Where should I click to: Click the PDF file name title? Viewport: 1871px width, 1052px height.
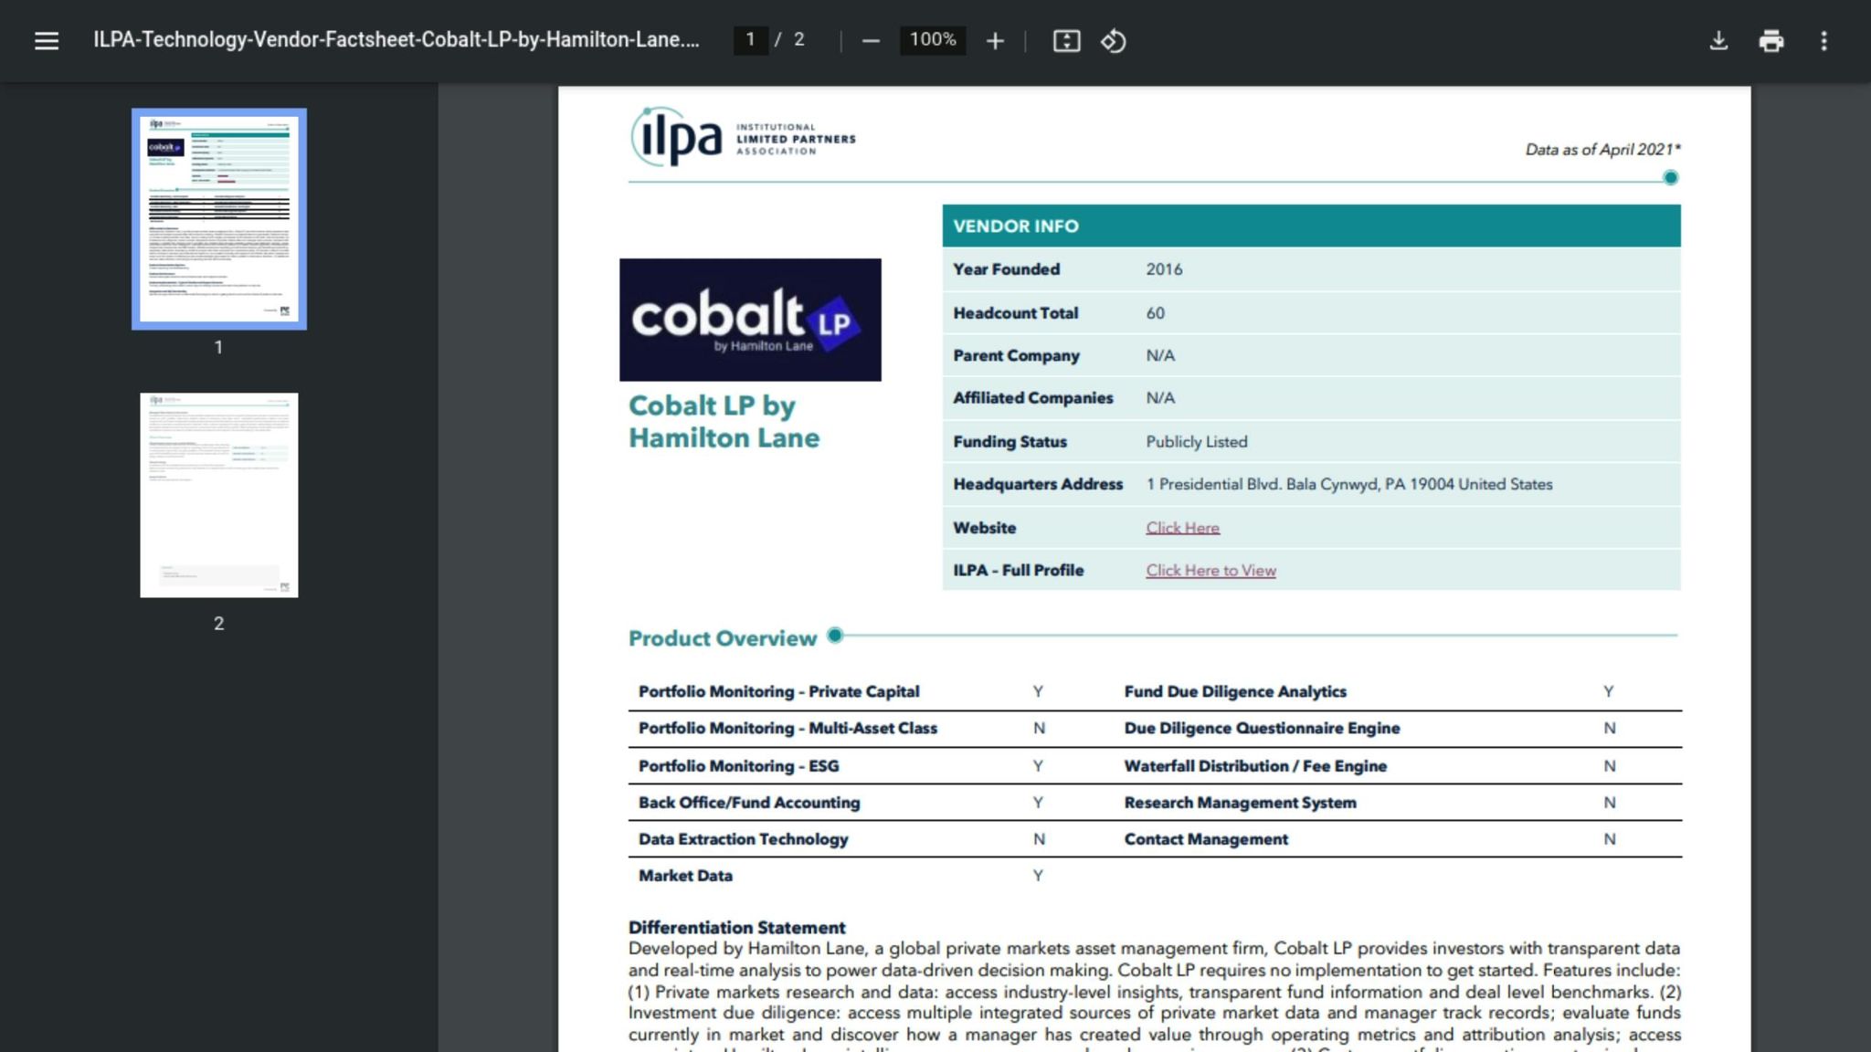pyautogui.click(x=396, y=39)
